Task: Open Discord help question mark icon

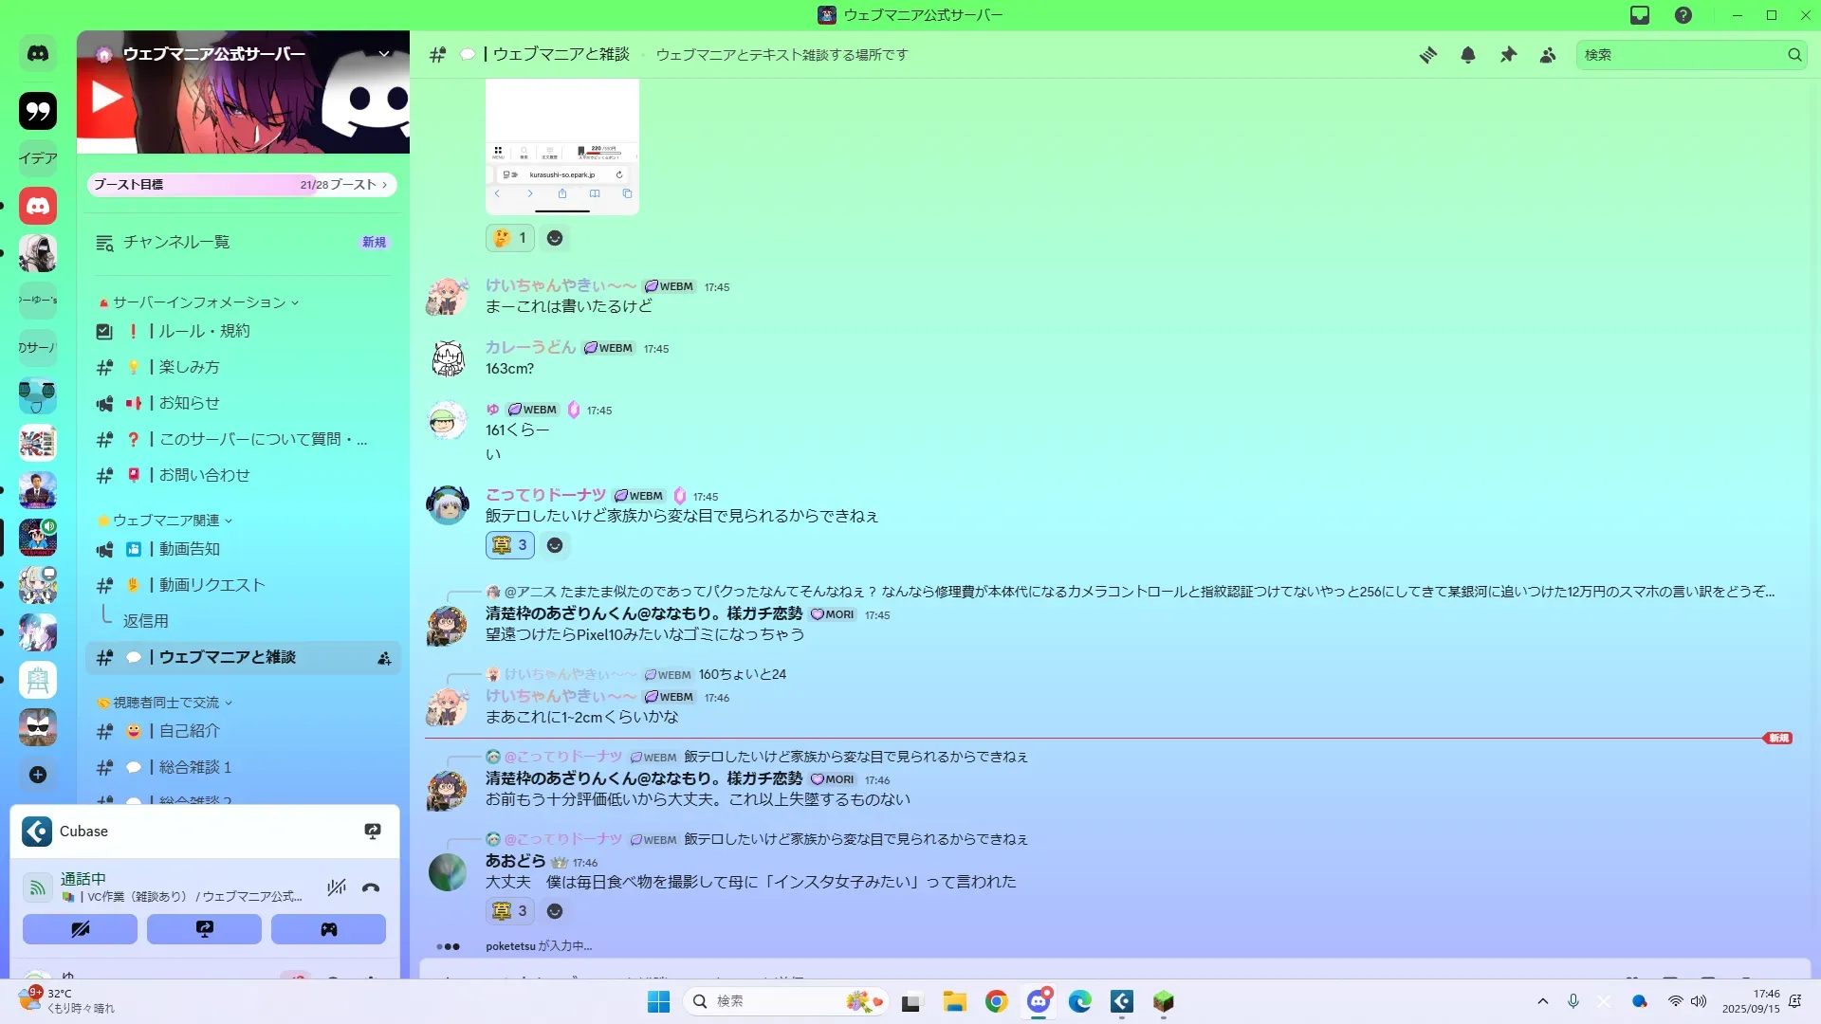Action: 1683,15
